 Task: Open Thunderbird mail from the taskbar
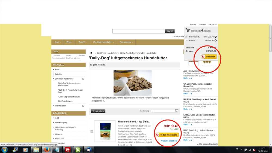click(89, 149)
